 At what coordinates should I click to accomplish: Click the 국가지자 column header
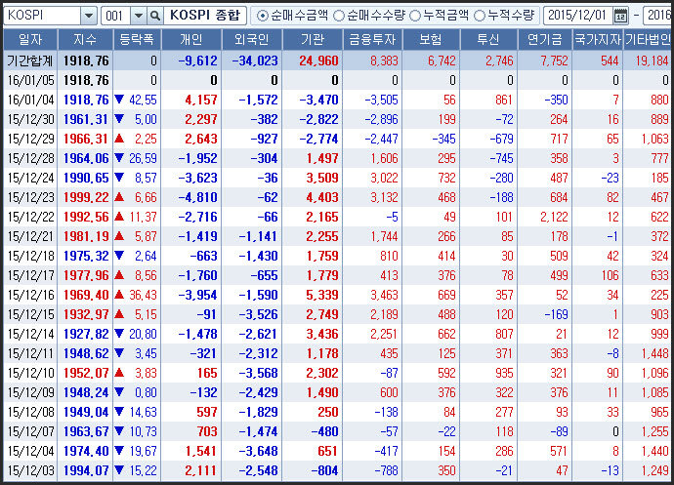tap(598, 39)
